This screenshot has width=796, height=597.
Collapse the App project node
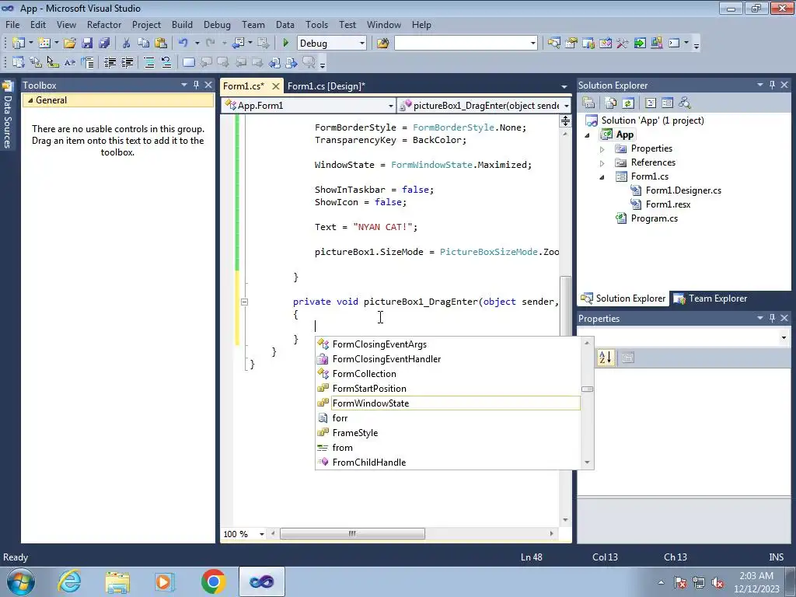click(x=588, y=135)
